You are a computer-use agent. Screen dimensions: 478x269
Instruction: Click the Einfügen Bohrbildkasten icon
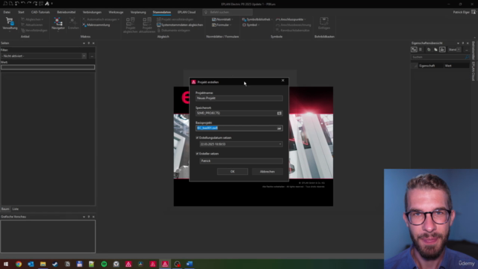[323, 23]
